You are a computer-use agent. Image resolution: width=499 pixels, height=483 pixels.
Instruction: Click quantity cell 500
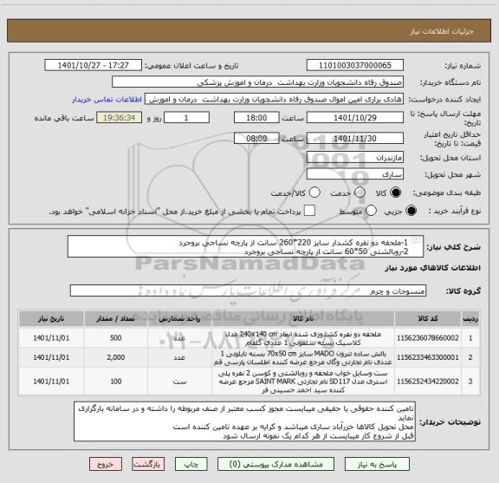[116, 338]
